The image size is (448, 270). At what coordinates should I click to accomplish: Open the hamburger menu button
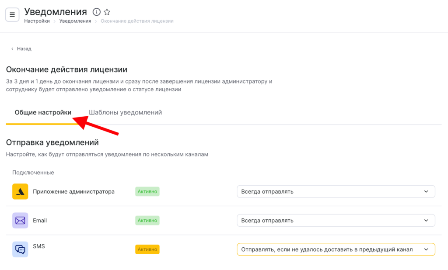click(x=12, y=15)
